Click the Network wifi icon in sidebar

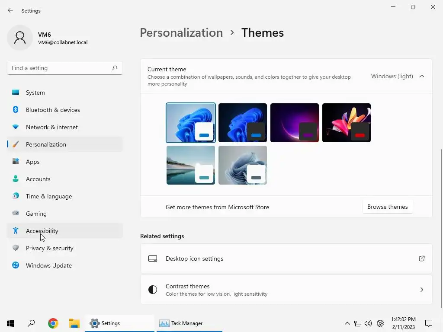pos(16,127)
